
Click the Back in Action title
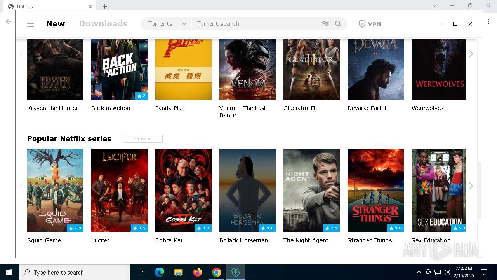pyautogui.click(x=111, y=108)
